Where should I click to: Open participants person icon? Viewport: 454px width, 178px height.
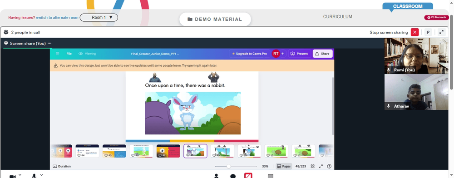(x=216, y=176)
